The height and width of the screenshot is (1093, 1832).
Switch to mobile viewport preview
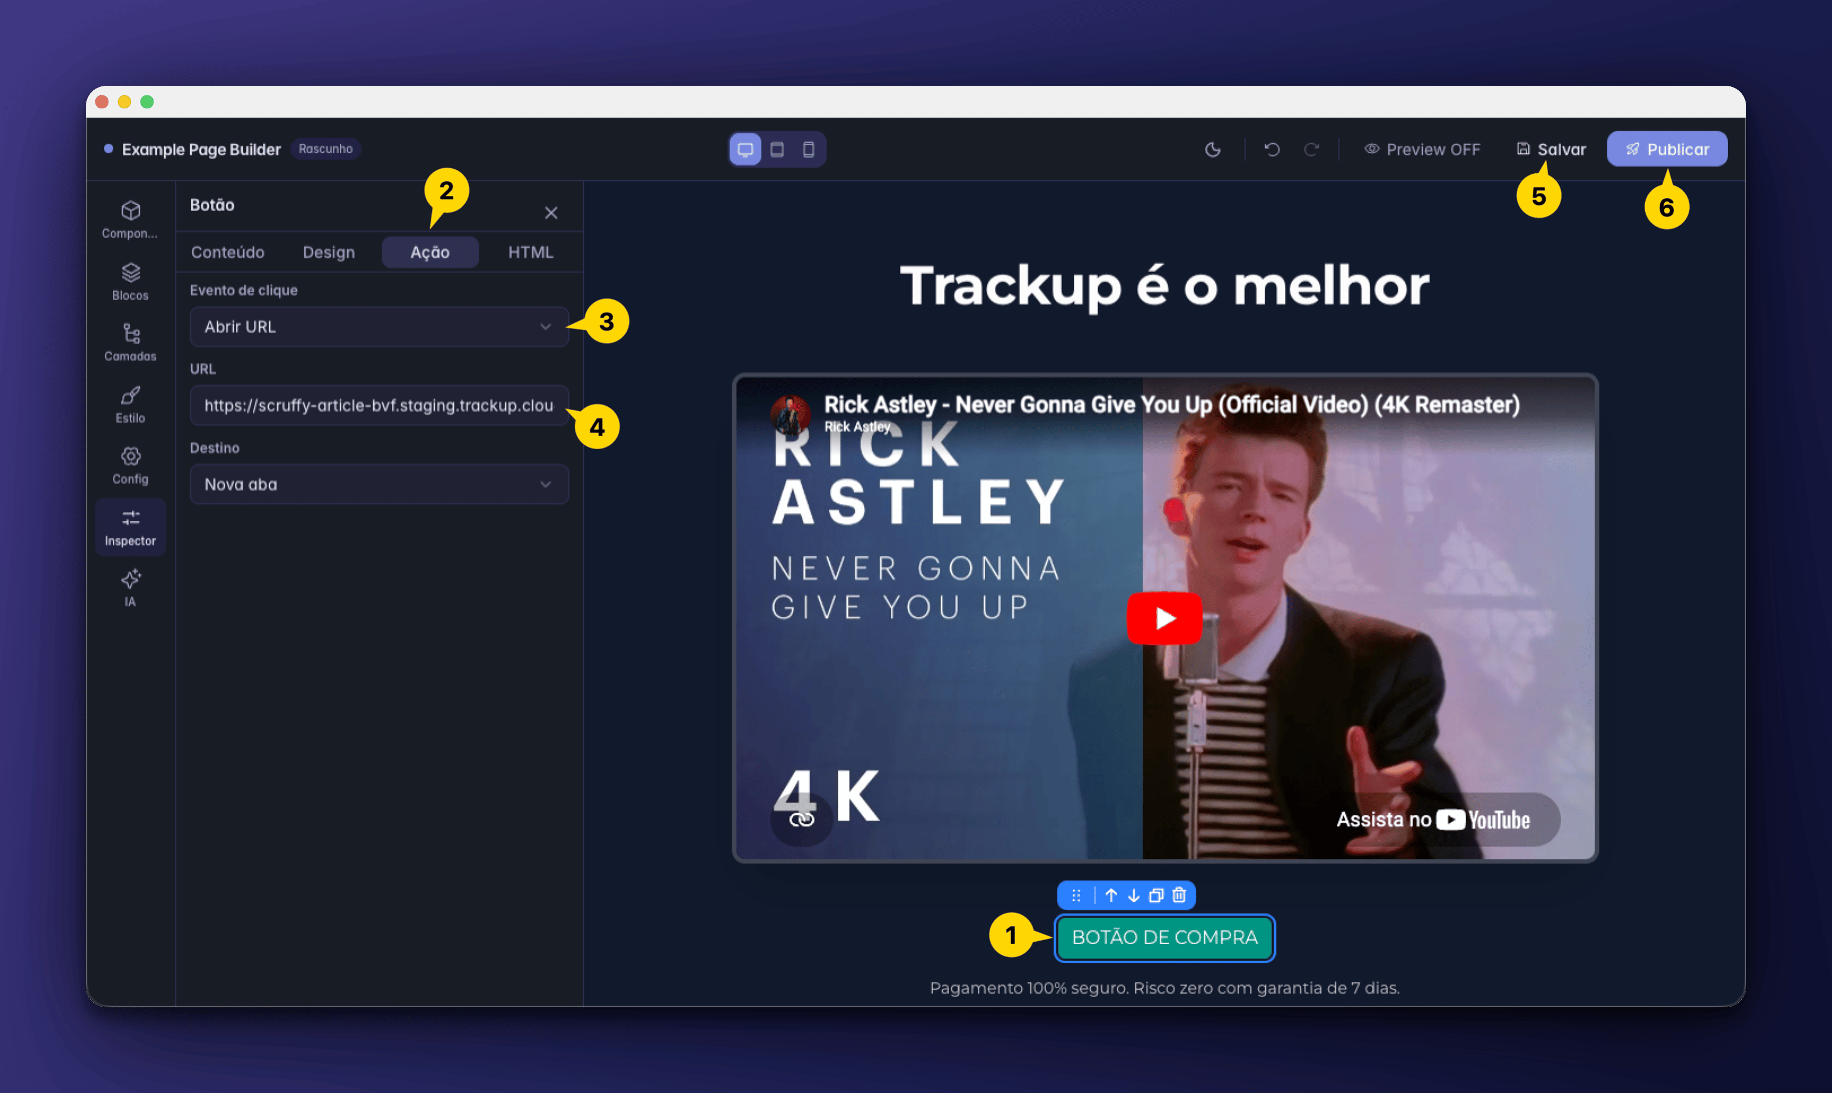pos(808,150)
